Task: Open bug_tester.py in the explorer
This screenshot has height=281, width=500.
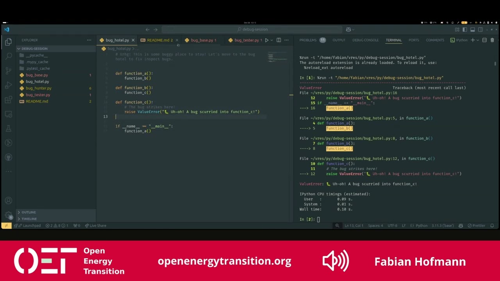Action: [x=56, y=95]
